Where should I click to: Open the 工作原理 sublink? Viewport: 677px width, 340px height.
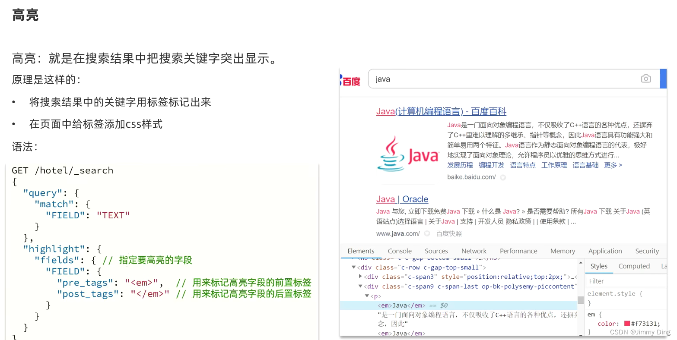(x=554, y=165)
